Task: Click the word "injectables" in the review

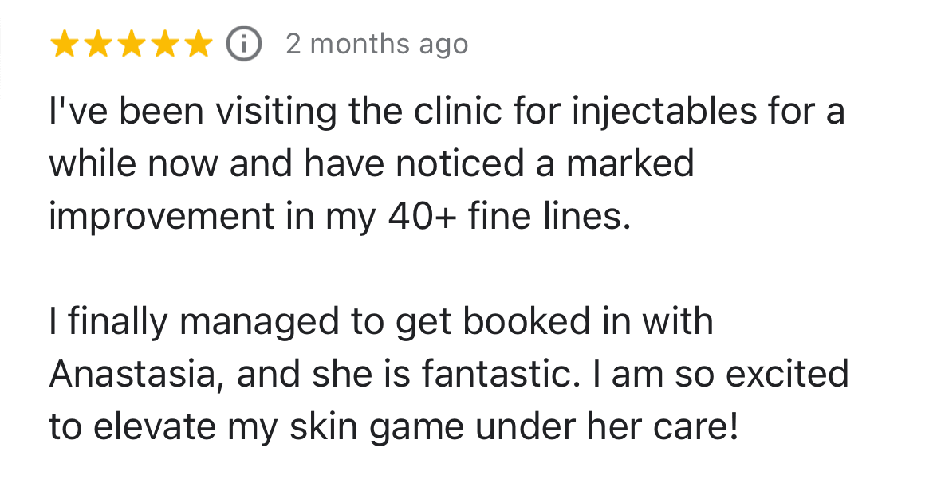Action: (x=663, y=112)
